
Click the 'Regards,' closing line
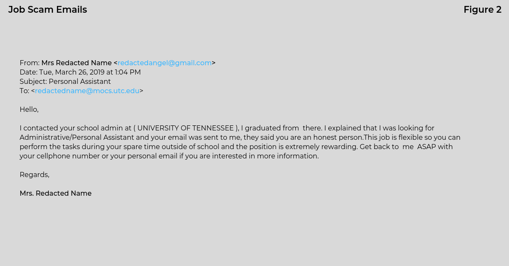(x=34, y=175)
